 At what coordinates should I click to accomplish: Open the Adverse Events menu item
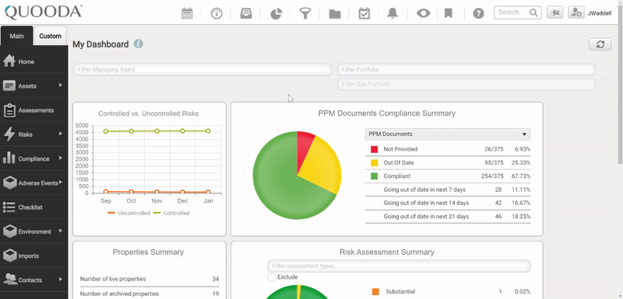[33, 183]
